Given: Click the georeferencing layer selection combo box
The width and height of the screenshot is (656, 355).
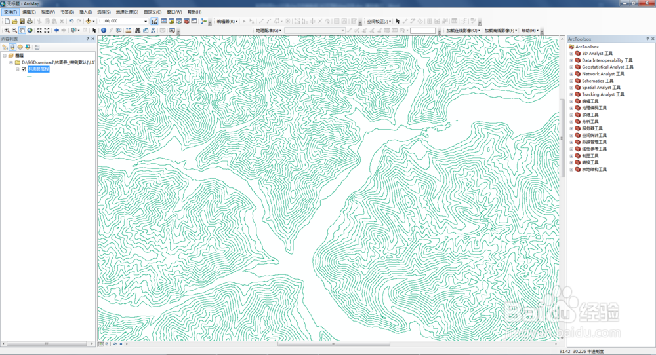Looking at the screenshot, I should tap(315, 31).
